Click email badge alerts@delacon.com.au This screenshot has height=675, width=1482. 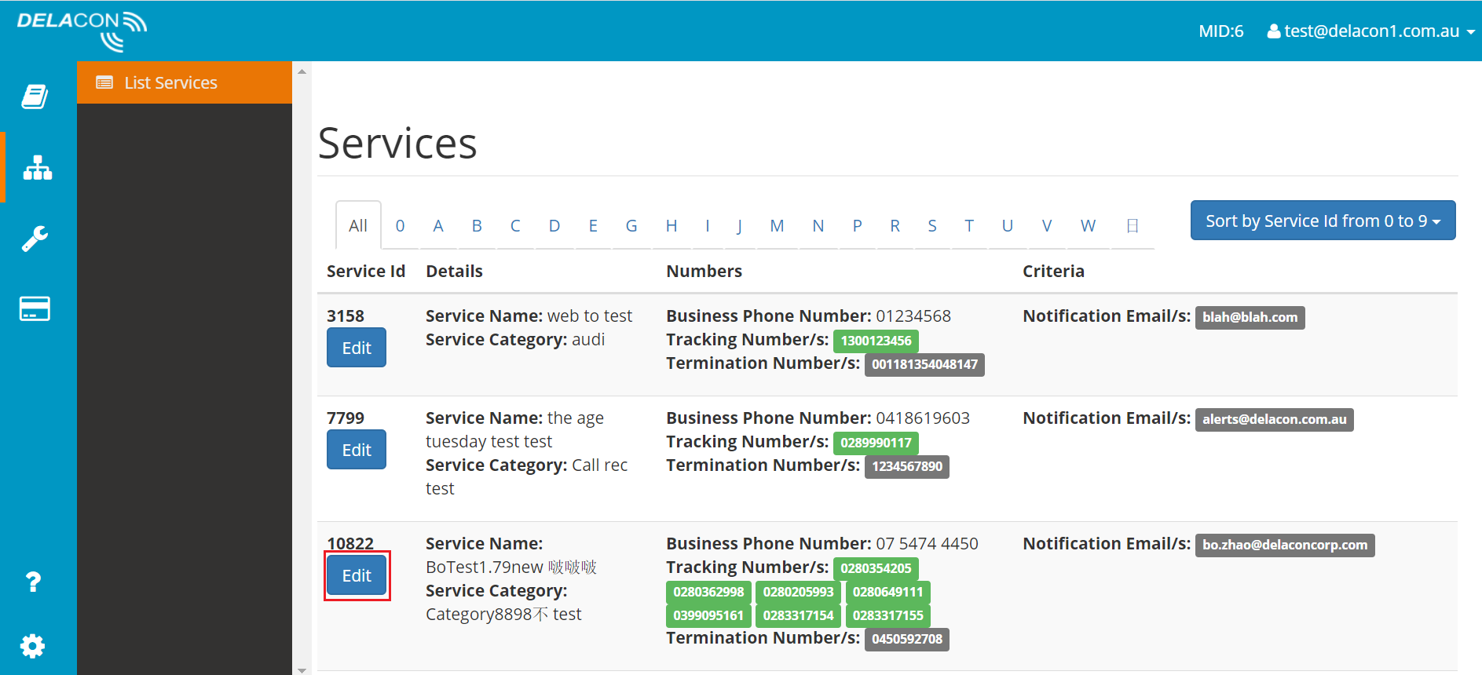pos(1274,419)
